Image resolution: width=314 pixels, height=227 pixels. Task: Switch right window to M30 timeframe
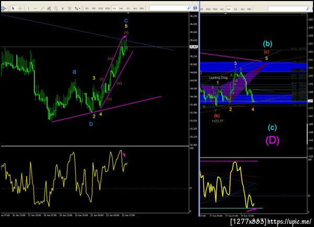pyautogui.click(x=215, y=9)
